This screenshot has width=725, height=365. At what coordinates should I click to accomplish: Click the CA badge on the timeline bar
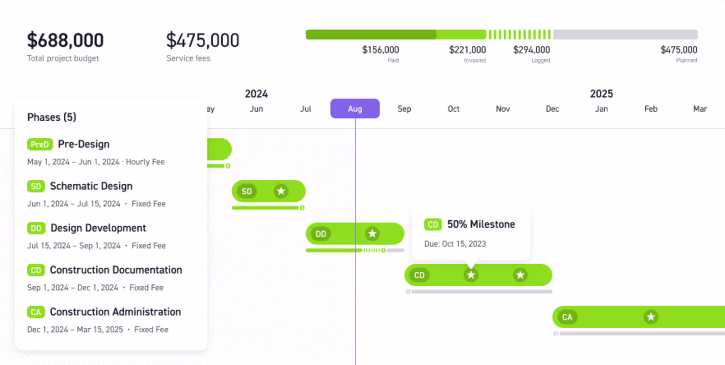(x=567, y=317)
